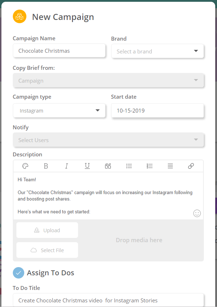Open the Campaign type Instagram dropdown
Screen dimensions: 217x307
59,111
